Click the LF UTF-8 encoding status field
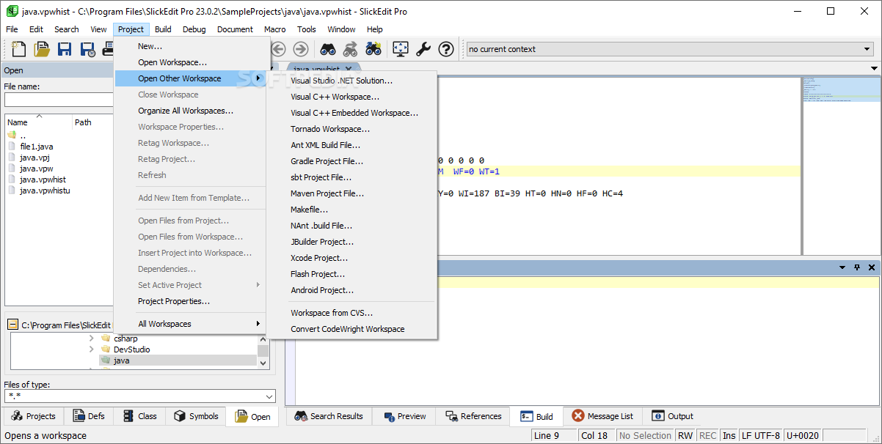The width and height of the screenshot is (882, 444). click(761, 435)
